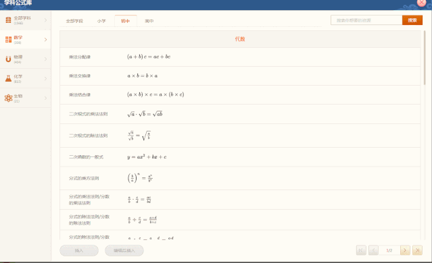This screenshot has width=432, height=263.
Task: Click the 代数 section header
Action: (x=240, y=39)
